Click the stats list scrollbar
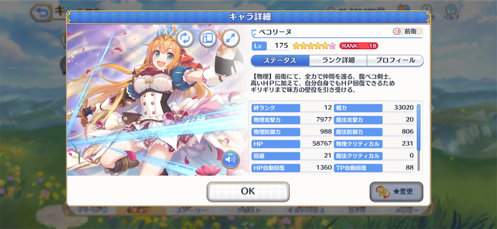This screenshot has width=497, height=229. coord(418,137)
